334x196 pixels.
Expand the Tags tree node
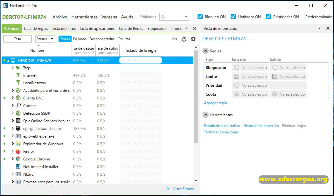click(13, 68)
